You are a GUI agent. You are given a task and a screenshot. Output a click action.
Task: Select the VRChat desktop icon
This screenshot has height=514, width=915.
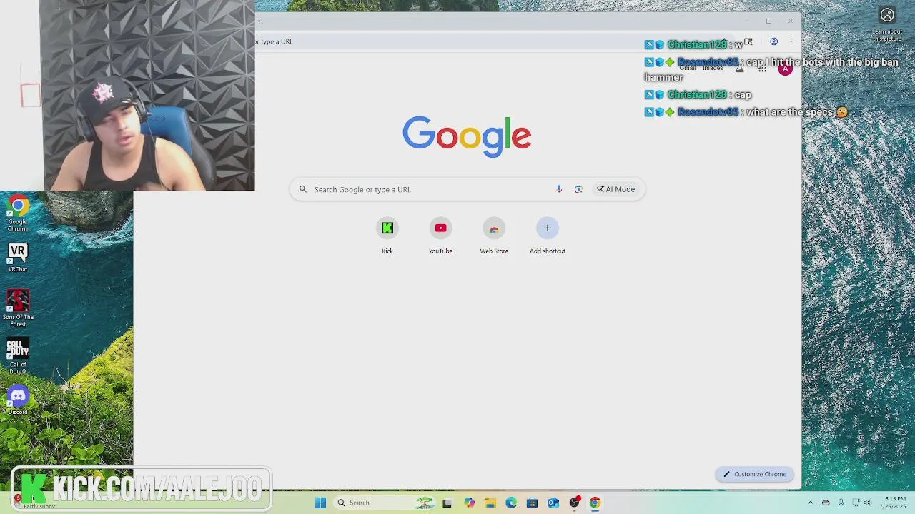coord(18,258)
